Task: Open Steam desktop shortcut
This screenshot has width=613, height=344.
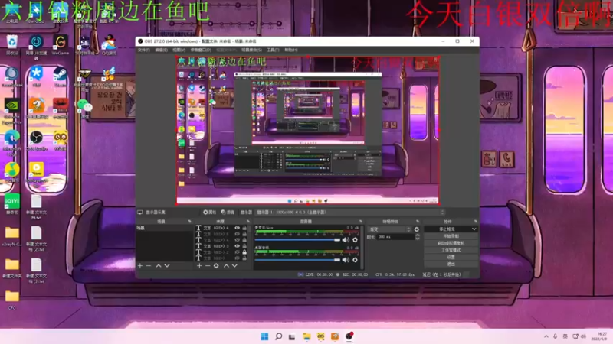Action: point(61,76)
